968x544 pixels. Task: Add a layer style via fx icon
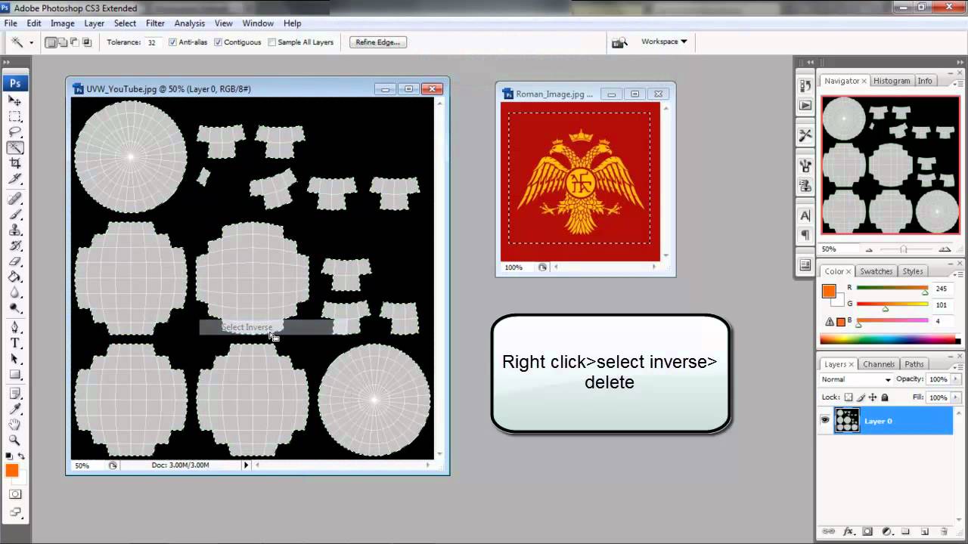click(848, 532)
